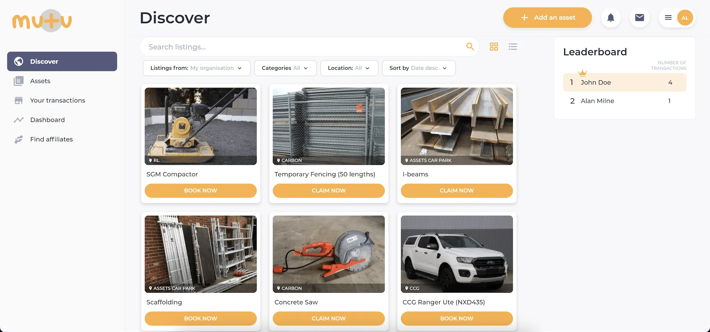Click the Concrete Saw title
This screenshot has width=710, height=332.
click(296, 302)
